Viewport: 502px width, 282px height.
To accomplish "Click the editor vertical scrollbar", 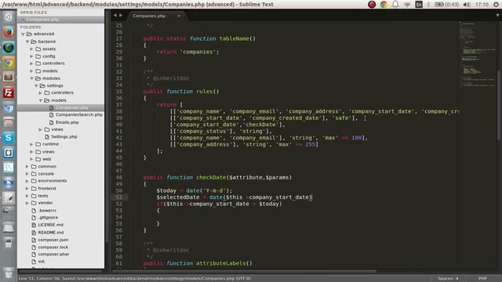I will [x=499, y=106].
